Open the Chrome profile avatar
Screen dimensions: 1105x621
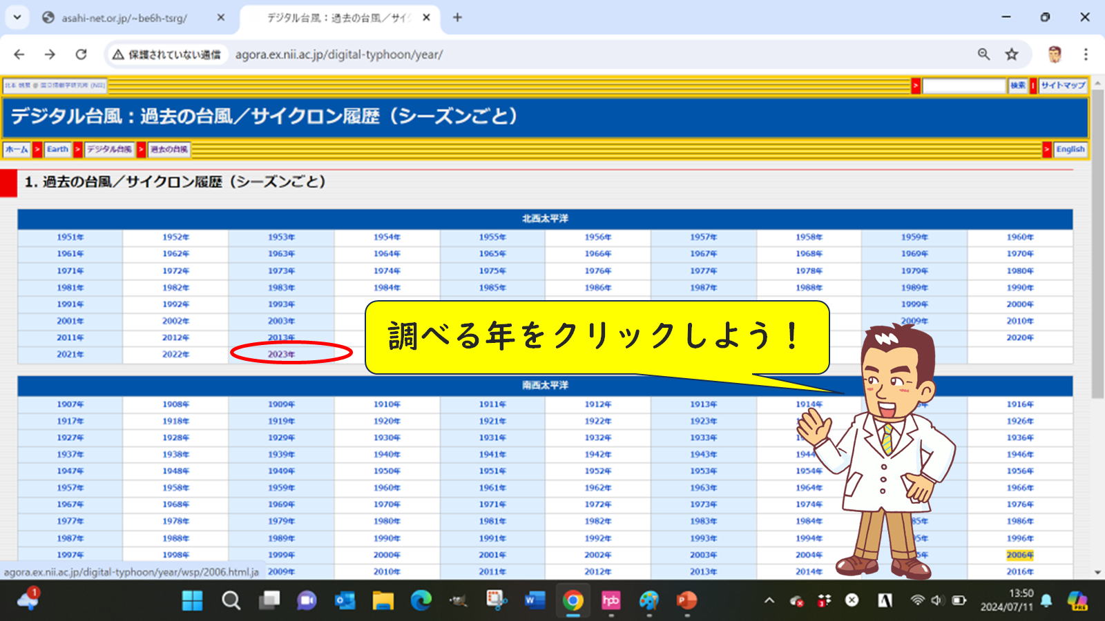(x=1055, y=55)
